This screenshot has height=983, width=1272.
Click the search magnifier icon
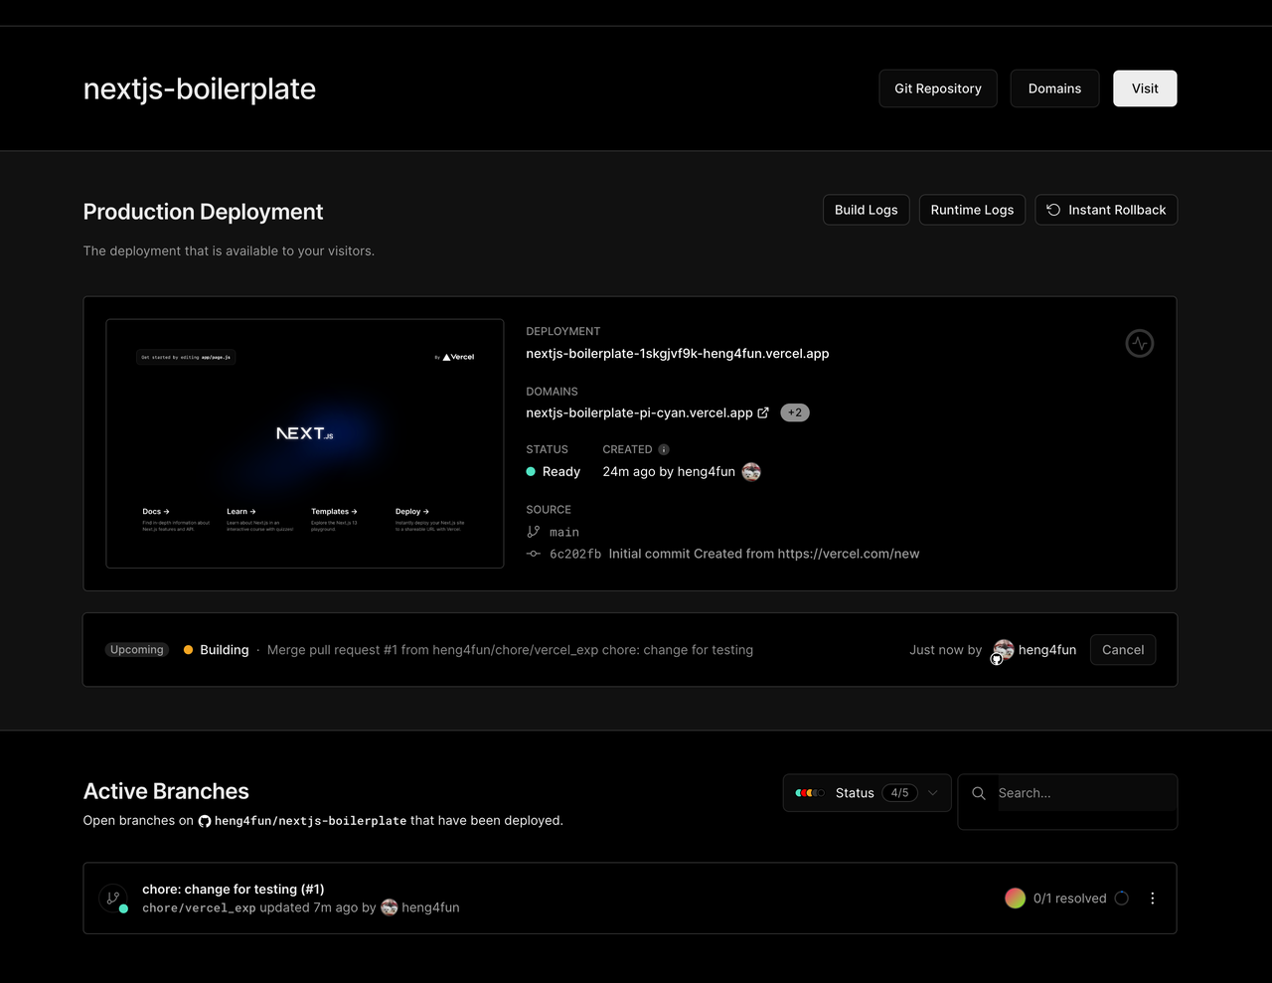[x=979, y=793]
